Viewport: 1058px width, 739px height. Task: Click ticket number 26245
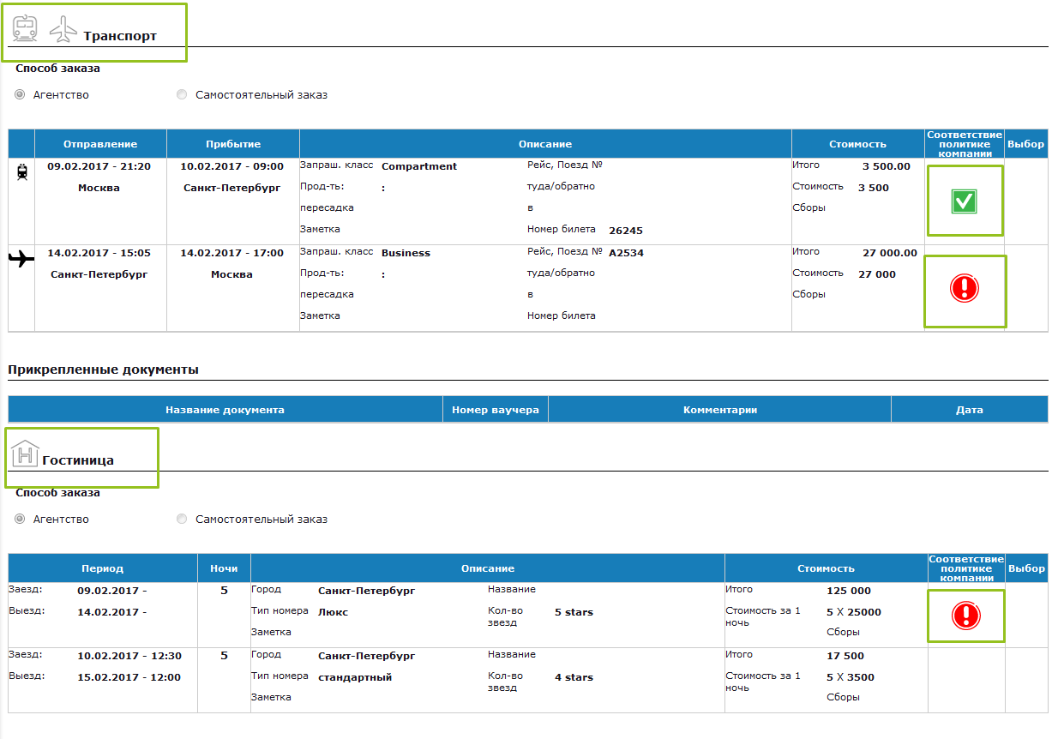tap(625, 231)
